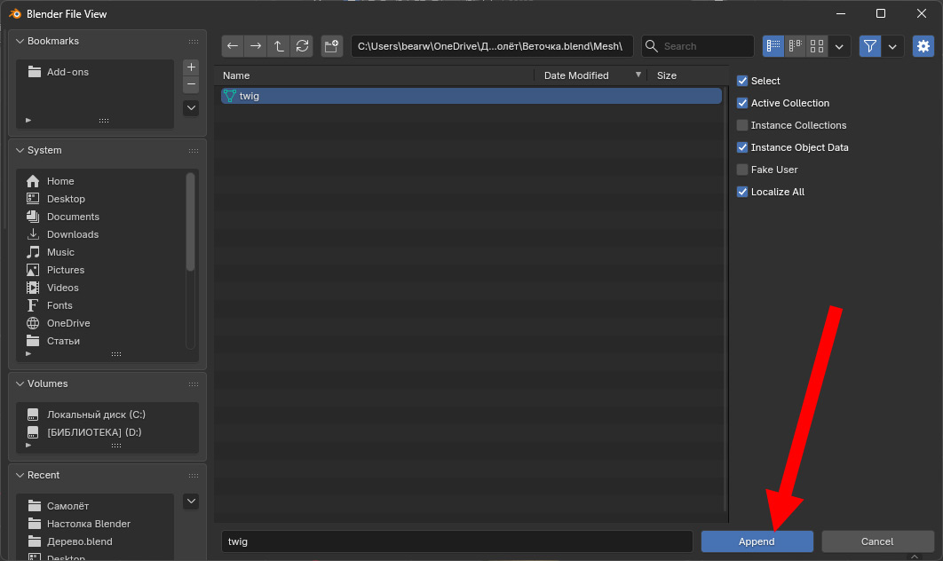
Task: Open the filter settings dropdown arrow
Action: coord(892,46)
